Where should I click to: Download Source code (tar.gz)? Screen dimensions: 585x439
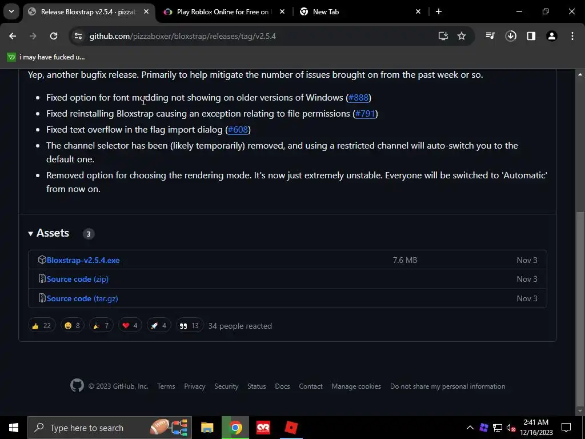click(x=82, y=298)
